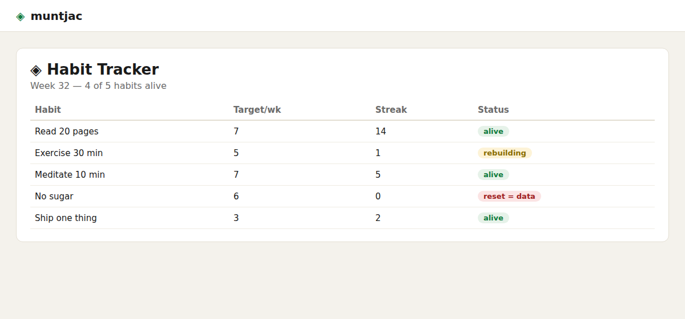Click the red reset = data badge
Screen dimensions: 685x319
point(509,197)
